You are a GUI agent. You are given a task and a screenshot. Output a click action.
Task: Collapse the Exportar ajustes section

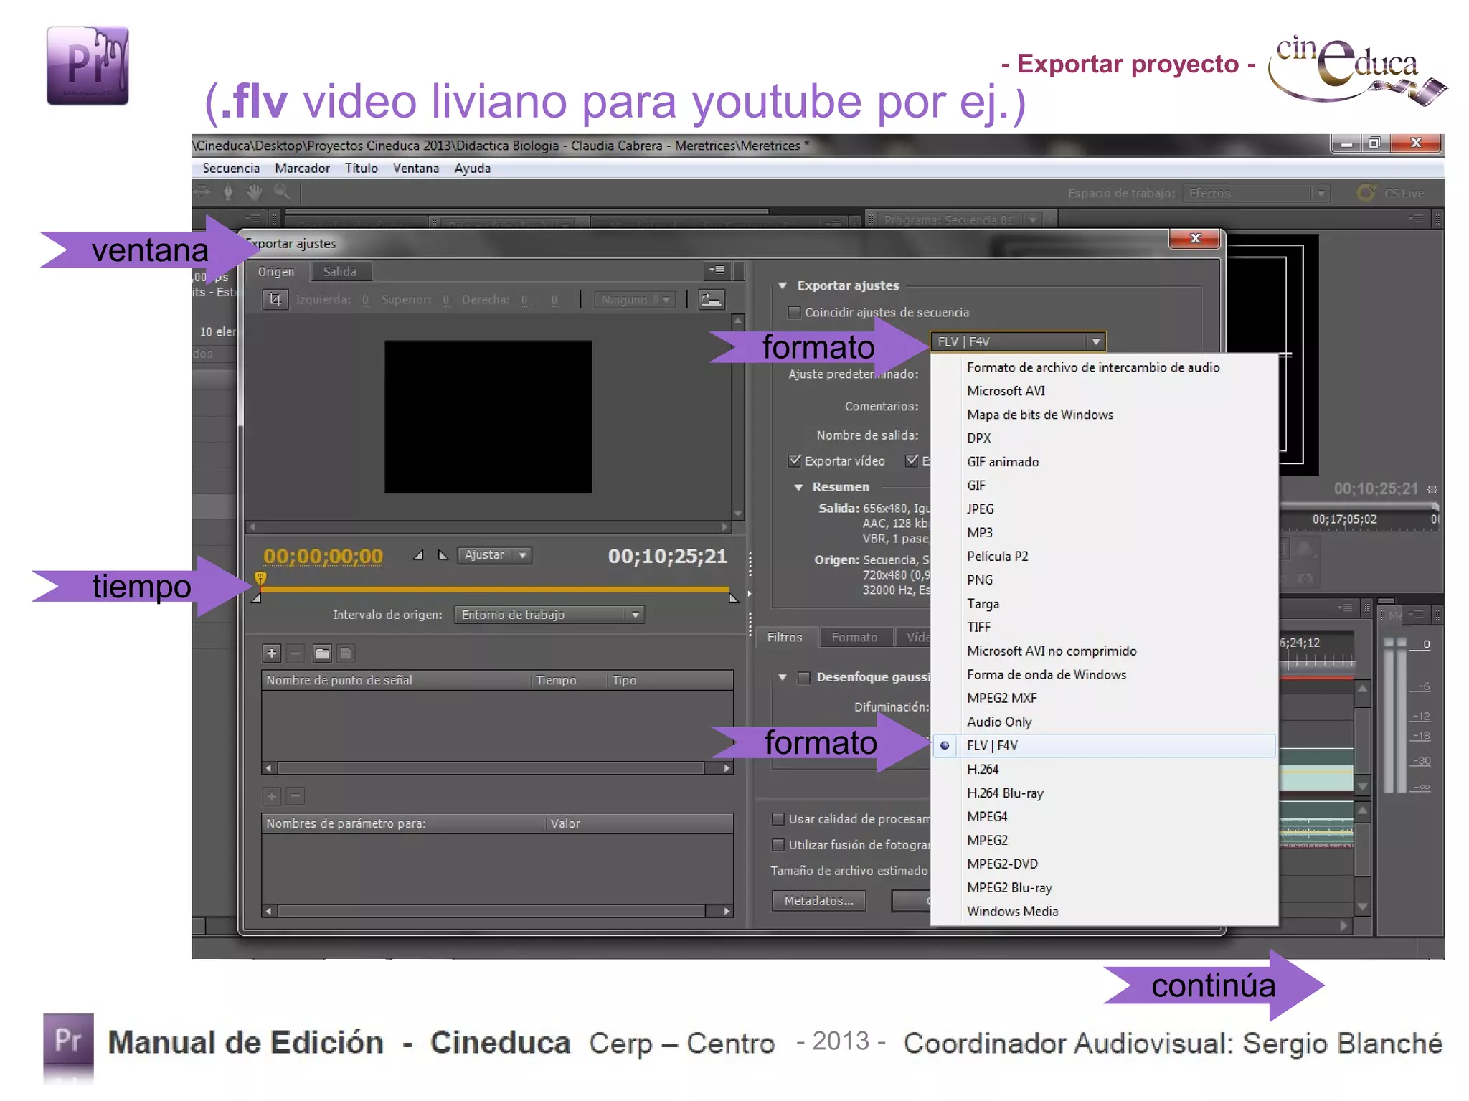[783, 285]
